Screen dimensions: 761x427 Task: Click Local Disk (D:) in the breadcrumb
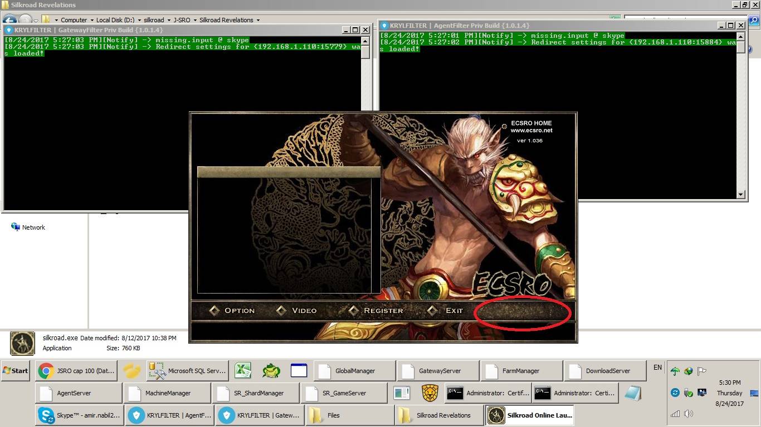(x=115, y=20)
